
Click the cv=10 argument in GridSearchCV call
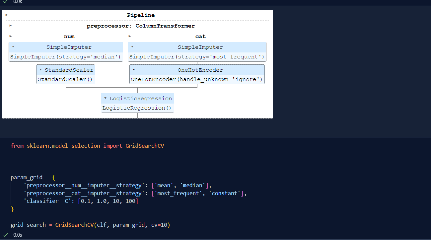coord(159,225)
